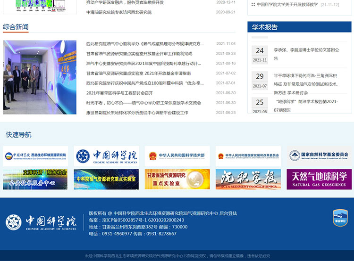Click the footer Chinese Academy of Sciences logo
This screenshot has height=261, width=354.
coord(41,222)
